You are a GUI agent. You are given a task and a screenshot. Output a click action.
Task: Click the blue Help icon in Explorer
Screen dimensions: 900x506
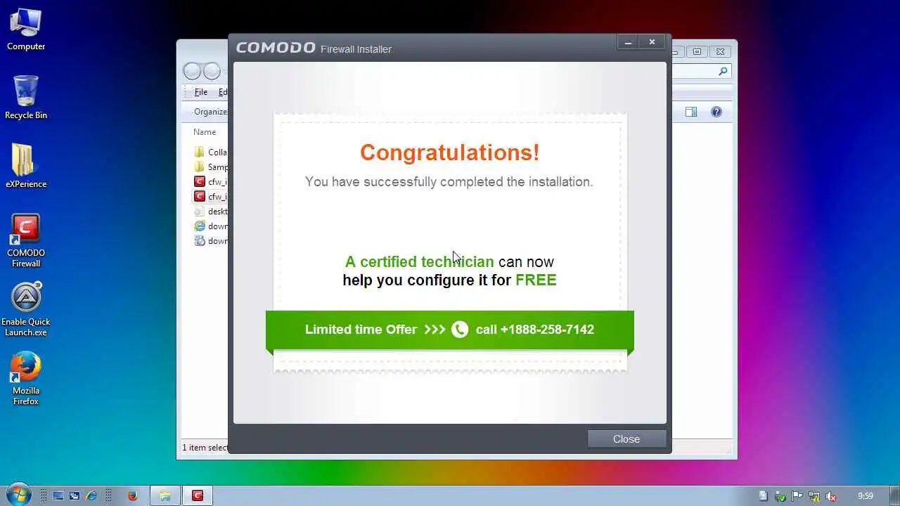tap(716, 112)
